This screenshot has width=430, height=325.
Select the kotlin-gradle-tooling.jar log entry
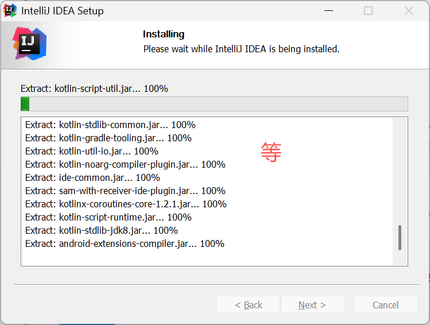click(x=109, y=138)
